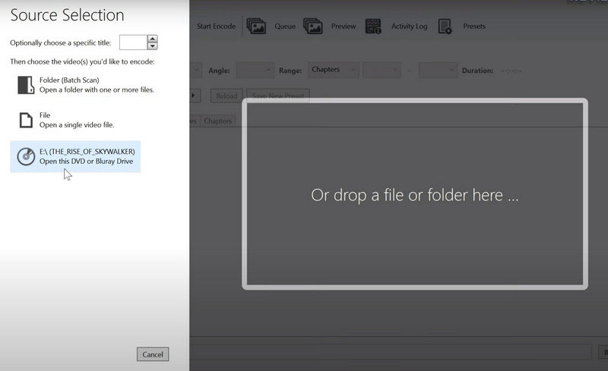Screen dimensions: 608x371
Task: Click the DVD disc drive icon
Action: pos(26,156)
